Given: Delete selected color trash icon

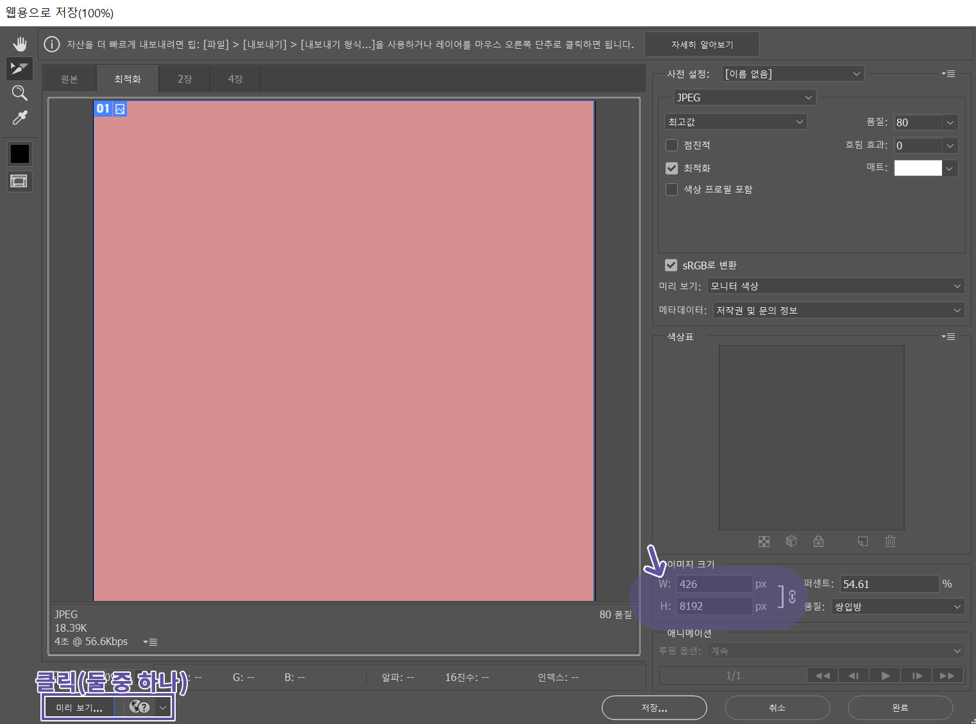Looking at the screenshot, I should coord(890,541).
